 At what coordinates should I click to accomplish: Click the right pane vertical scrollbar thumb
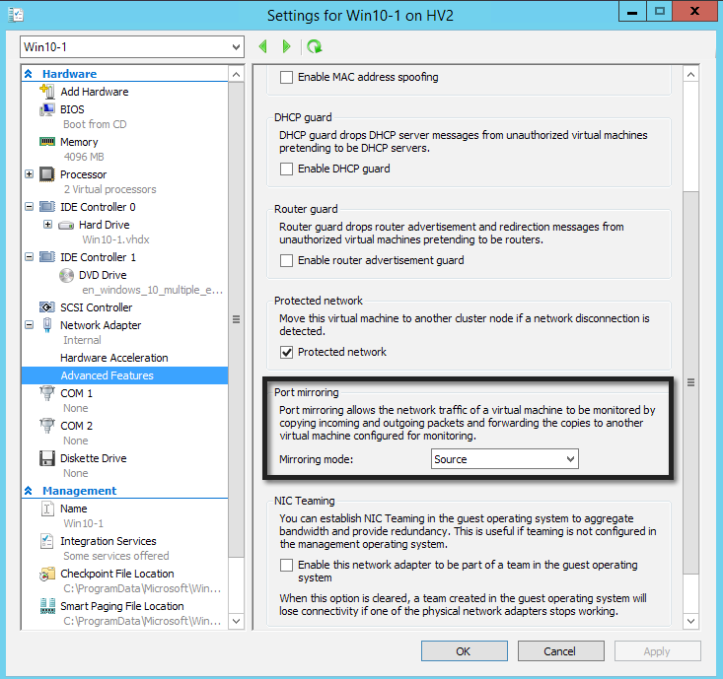[x=690, y=382]
